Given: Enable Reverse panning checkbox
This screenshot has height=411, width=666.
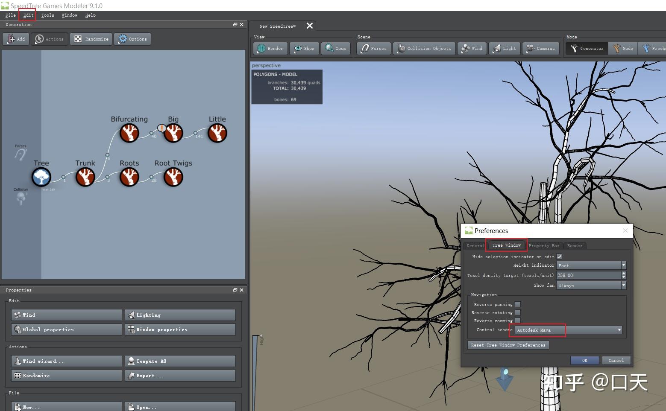Looking at the screenshot, I should tap(518, 304).
